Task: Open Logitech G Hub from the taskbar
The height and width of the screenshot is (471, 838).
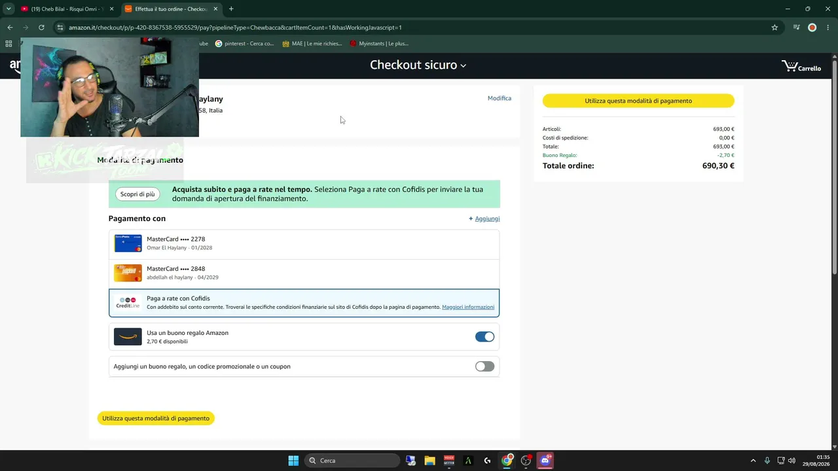Action: click(x=487, y=461)
